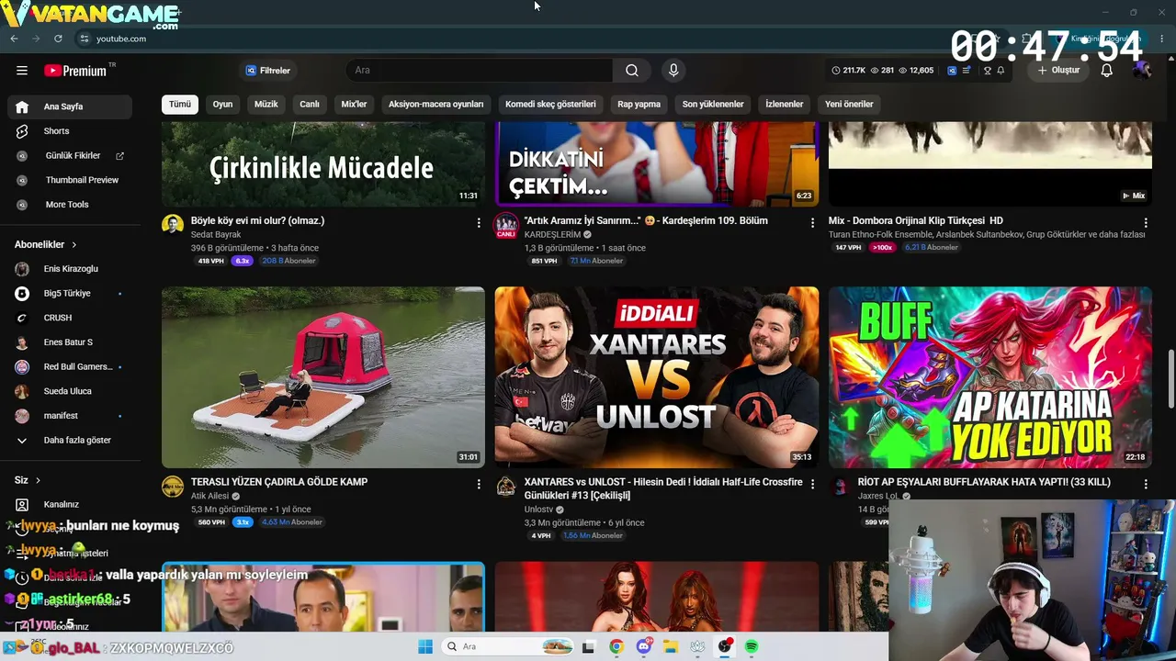
Task: Open OBS Studio from the taskbar
Action: pyautogui.click(x=725, y=646)
